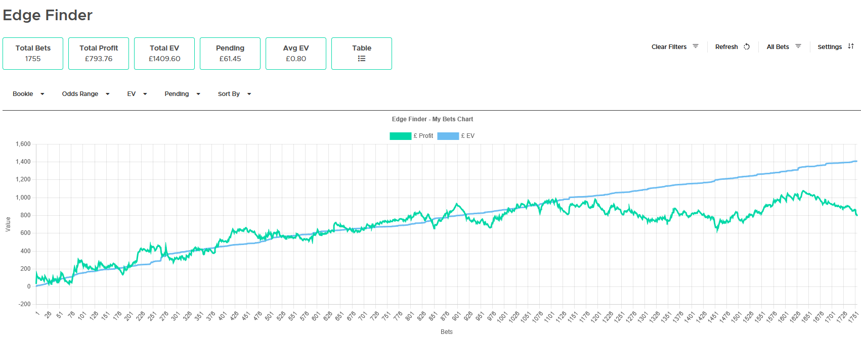
Task: Click the All Bets filter icon
Action: (x=798, y=46)
